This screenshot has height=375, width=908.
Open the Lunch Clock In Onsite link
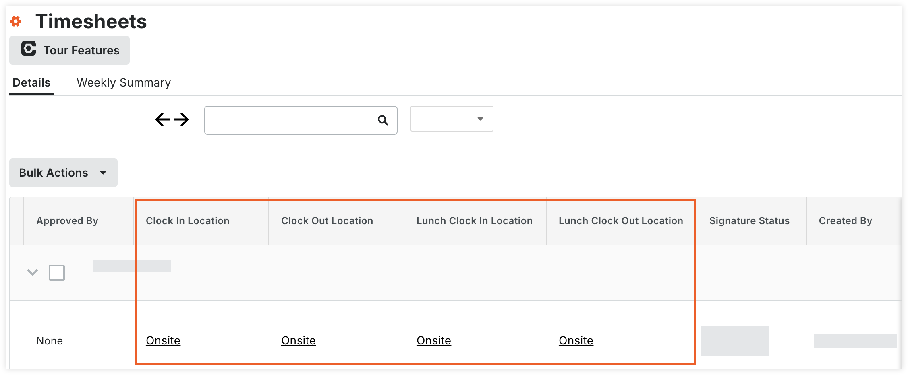point(434,340)
